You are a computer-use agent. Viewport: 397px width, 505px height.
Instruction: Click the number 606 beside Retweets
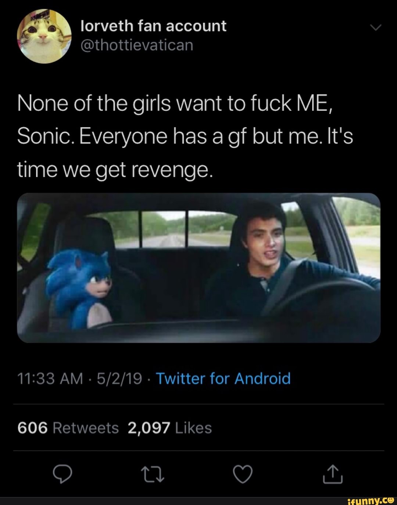pos(33,428)
